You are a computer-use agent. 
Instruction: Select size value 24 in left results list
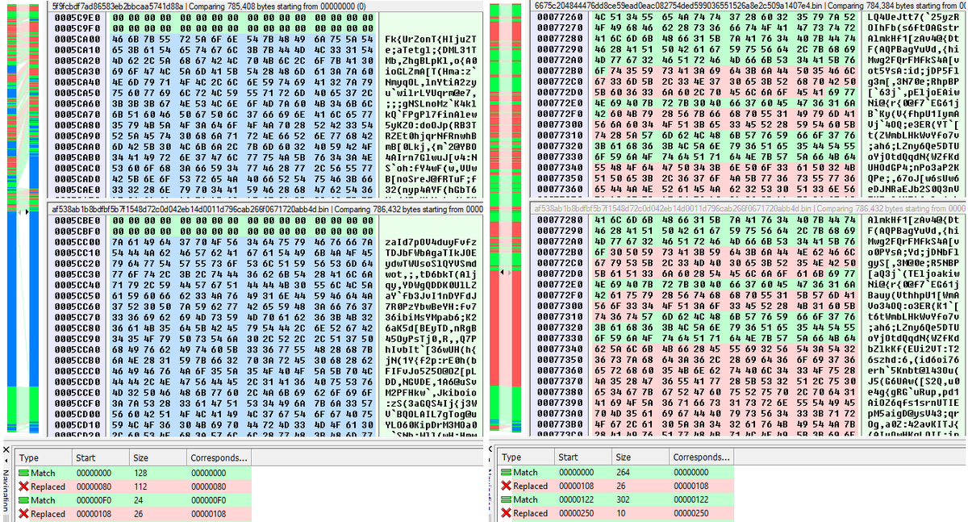(x=138, y=499)
